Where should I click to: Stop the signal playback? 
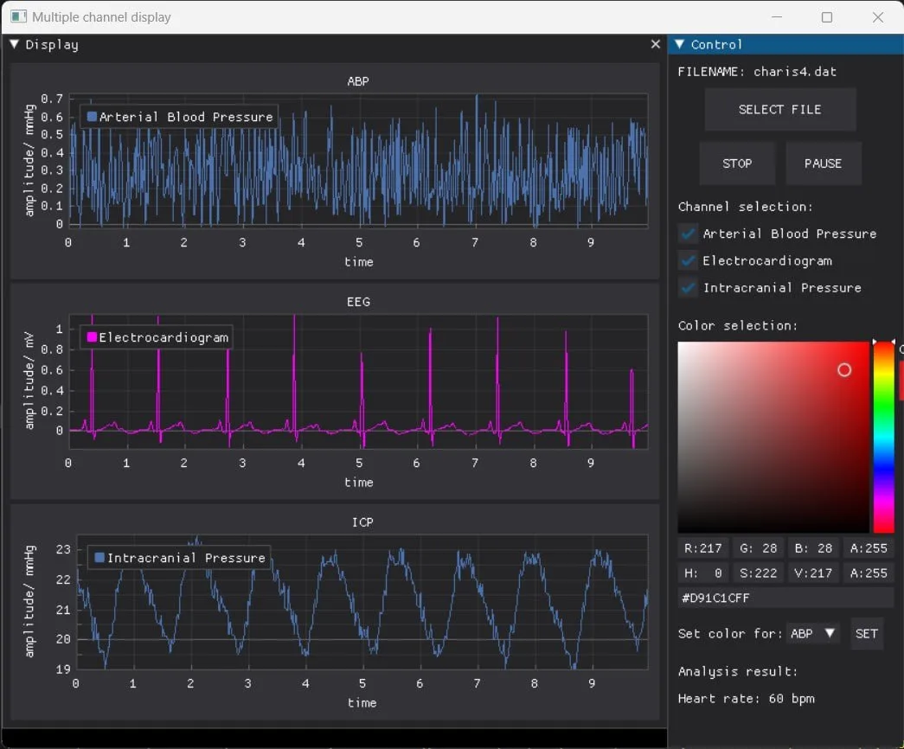tap(737, 163)
